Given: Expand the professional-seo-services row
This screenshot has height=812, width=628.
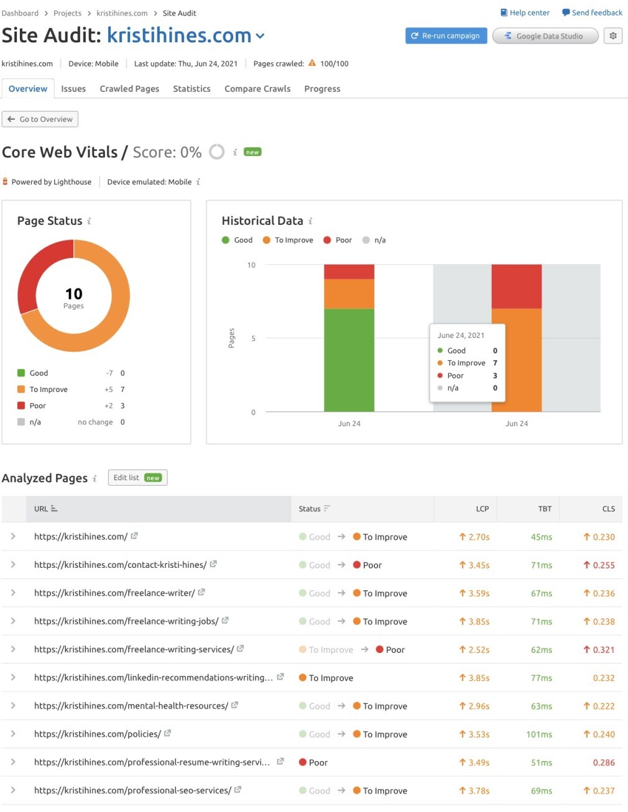Looking at the screenshot, I should [13, 790].
